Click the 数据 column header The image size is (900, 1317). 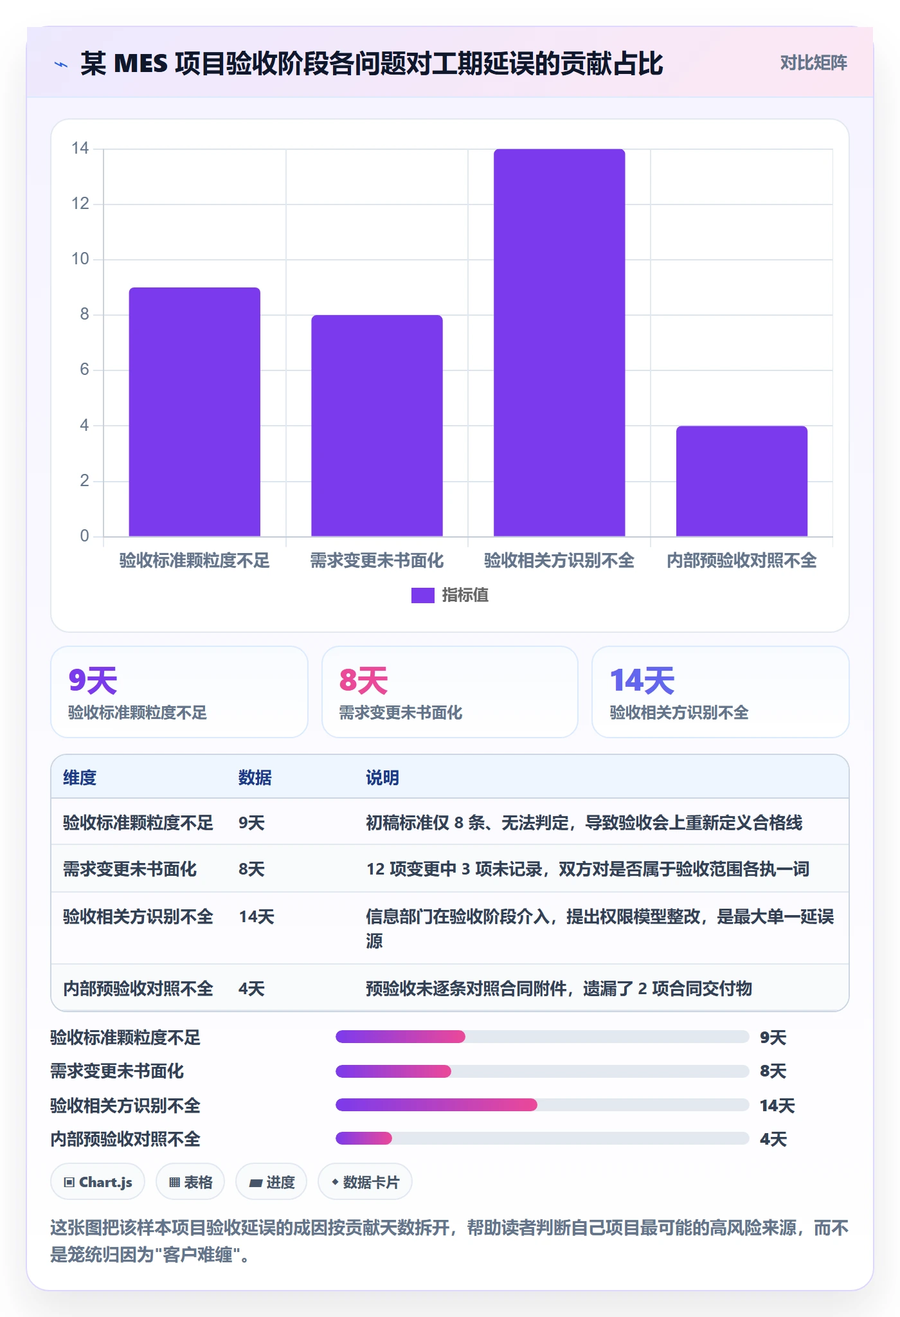pos(255,777)
